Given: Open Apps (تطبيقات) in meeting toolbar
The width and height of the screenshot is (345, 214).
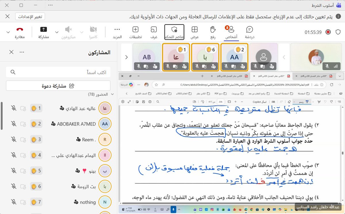Looking at the screenshot, I should (x=135, y=32).
